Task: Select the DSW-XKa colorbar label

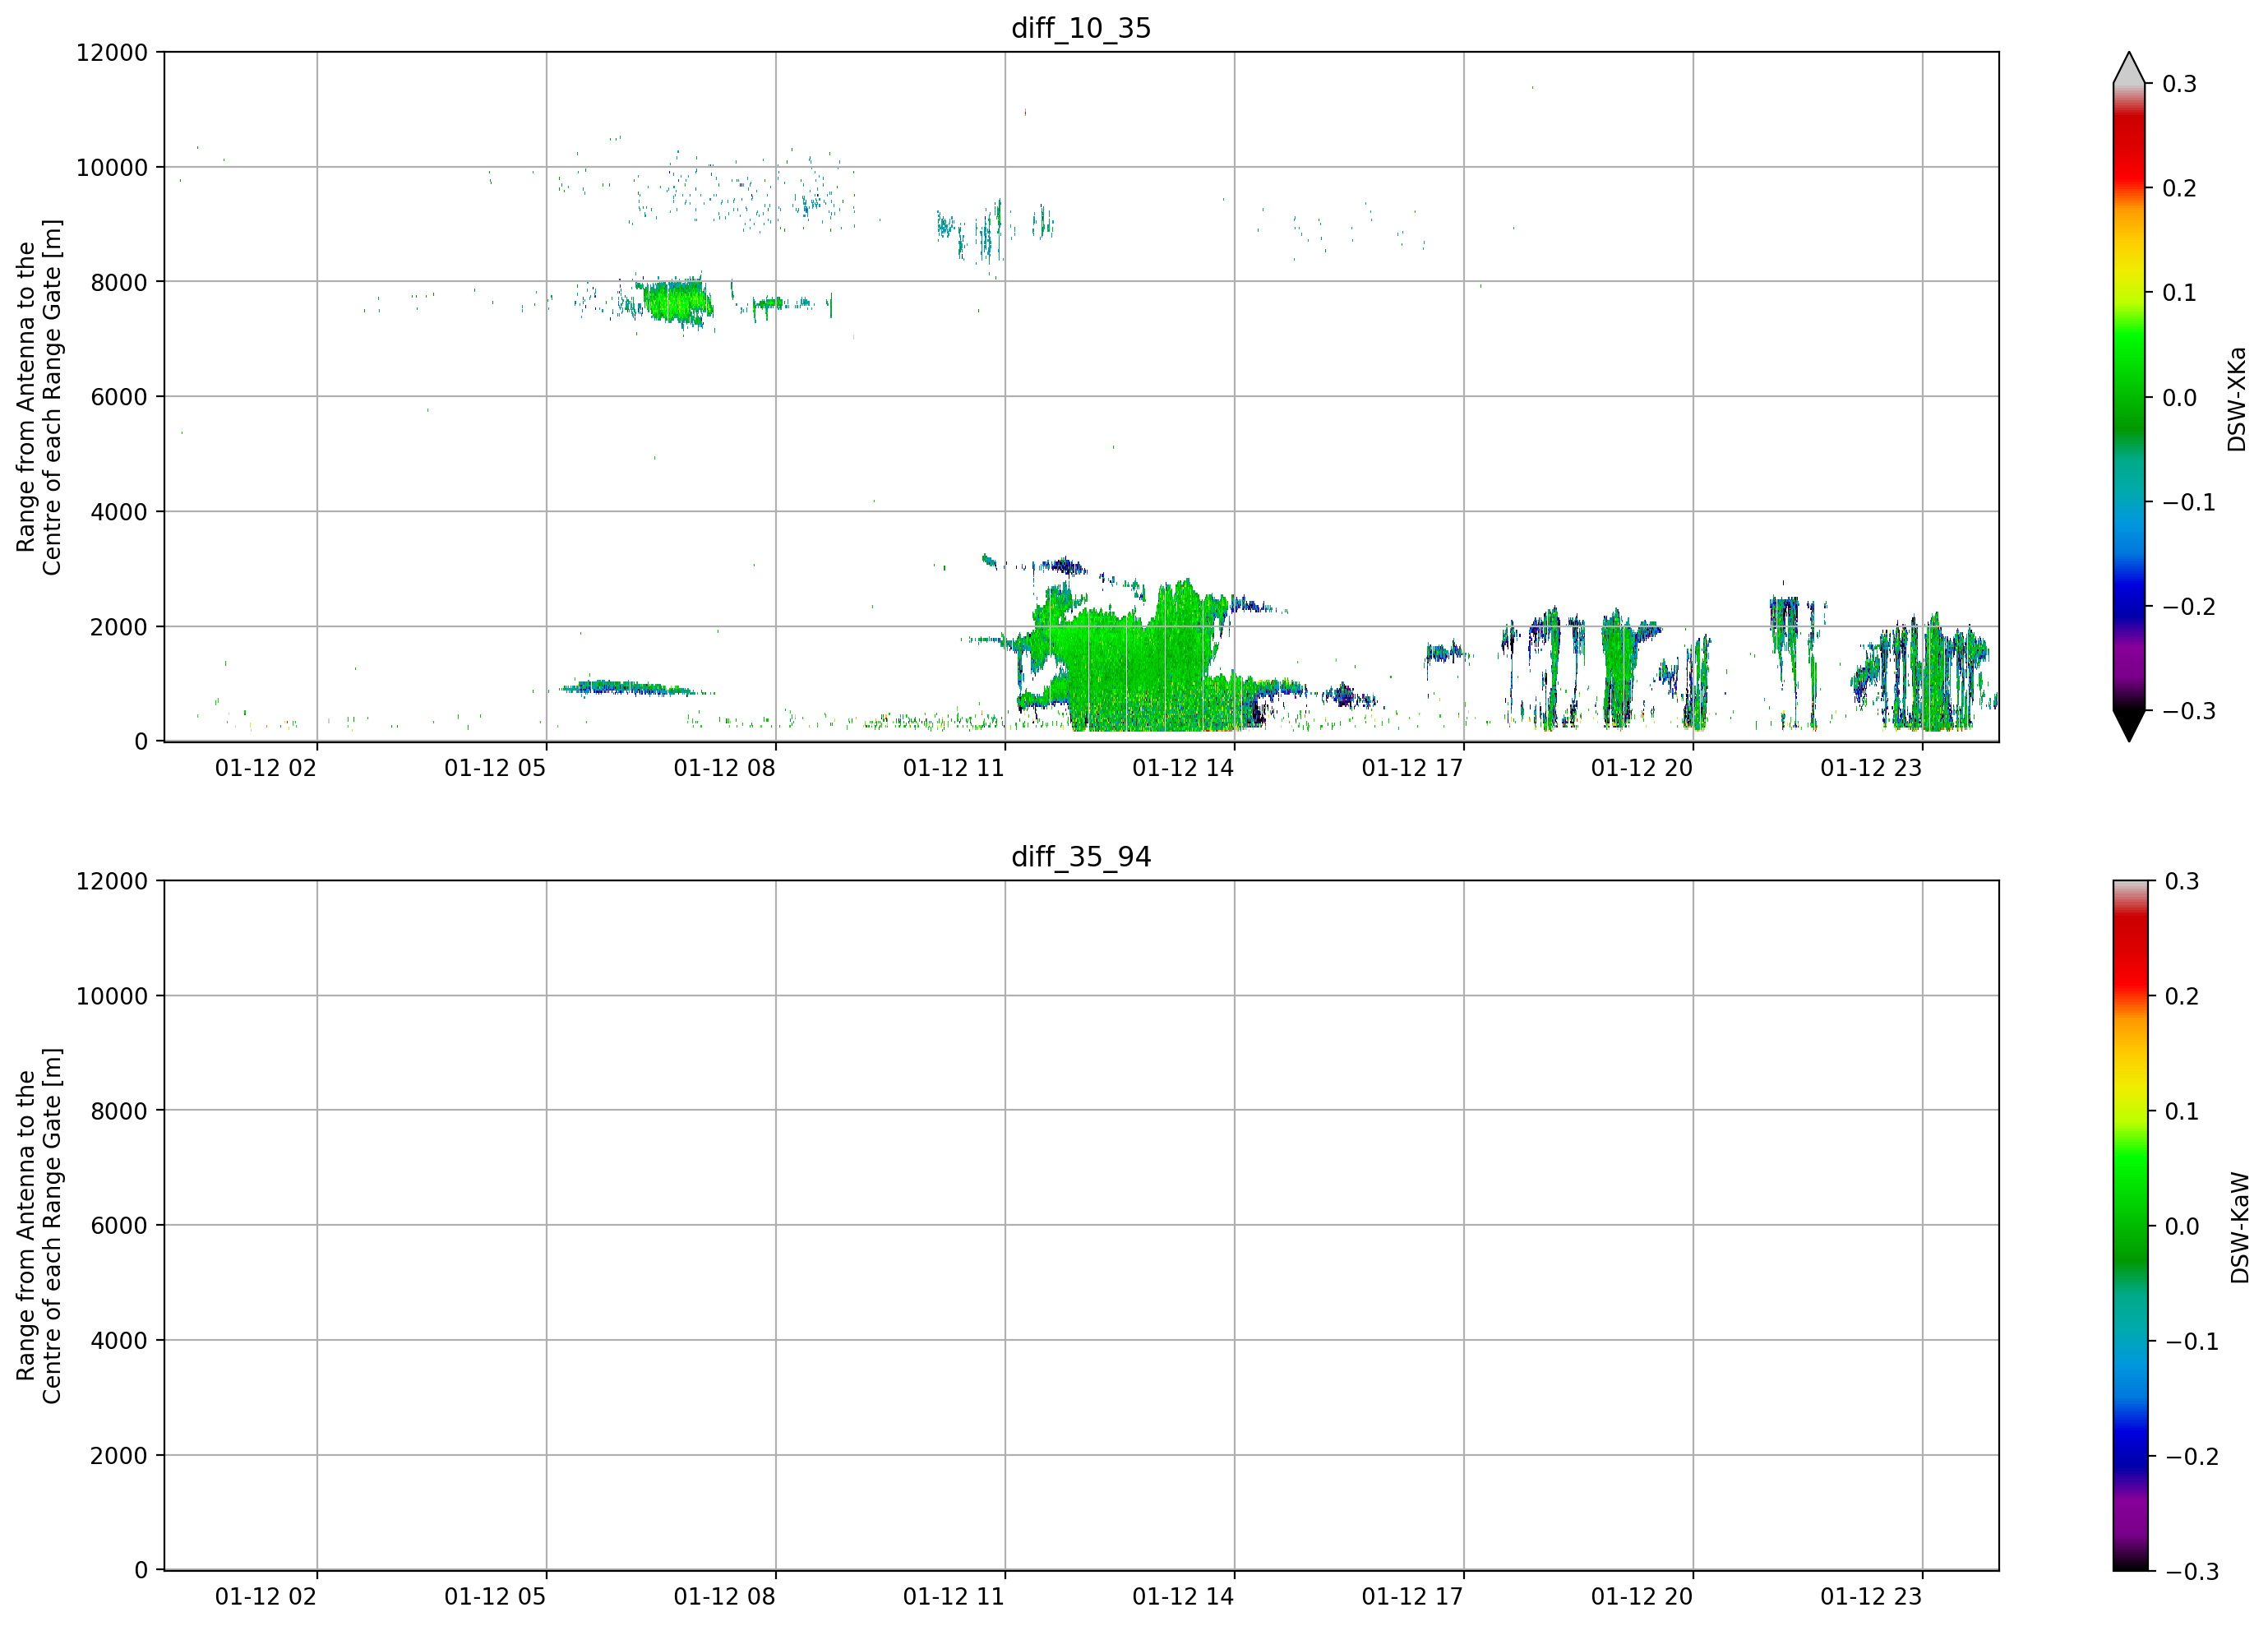Action: [2237, 399]
